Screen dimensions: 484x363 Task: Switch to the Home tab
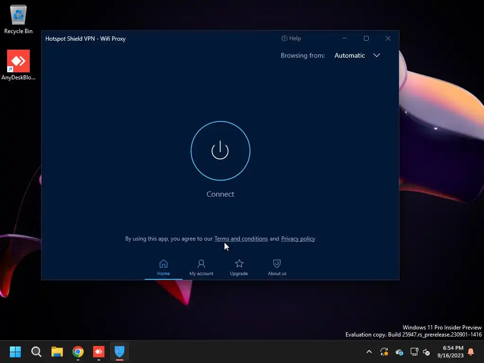point(163,268)
